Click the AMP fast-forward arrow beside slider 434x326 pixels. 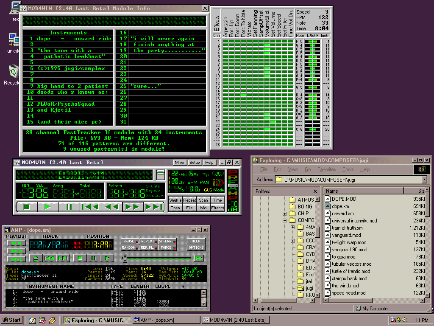(x=199, y=258)
